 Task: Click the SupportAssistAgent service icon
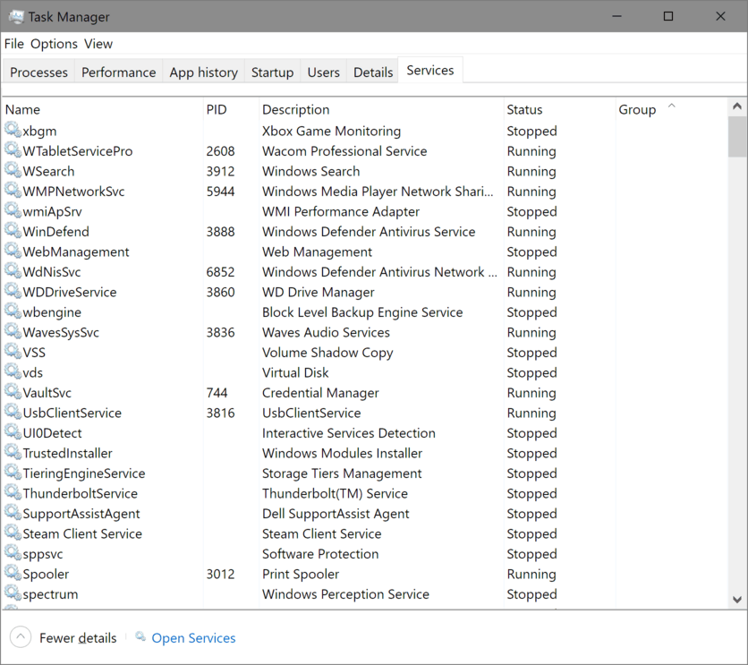point(13,512)
